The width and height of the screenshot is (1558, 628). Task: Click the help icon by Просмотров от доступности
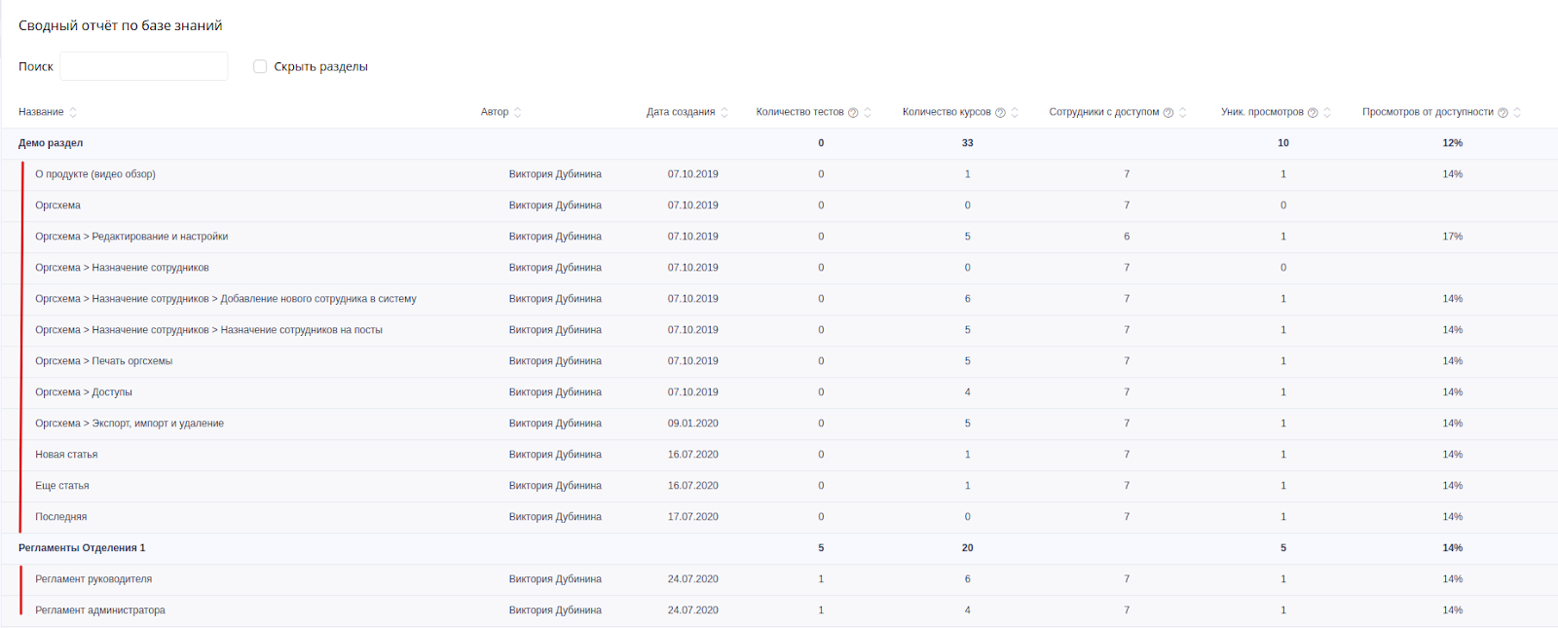pos(1502,113)
